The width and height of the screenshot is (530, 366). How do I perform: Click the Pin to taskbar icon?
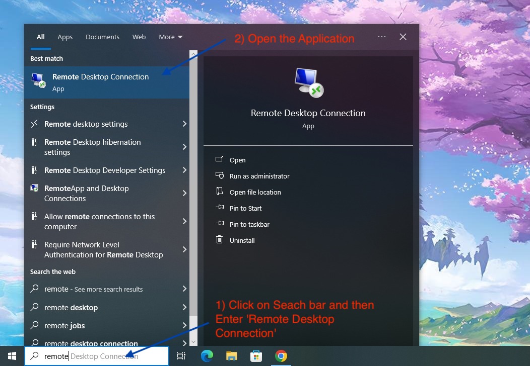pos(220,224)
